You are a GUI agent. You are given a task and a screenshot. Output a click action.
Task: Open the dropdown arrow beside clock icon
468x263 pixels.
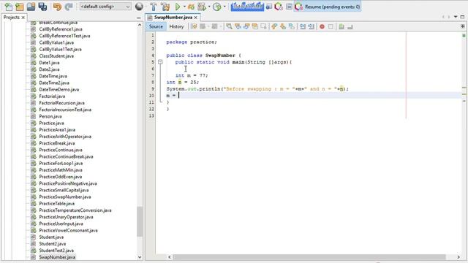click(x=224, y=7)
